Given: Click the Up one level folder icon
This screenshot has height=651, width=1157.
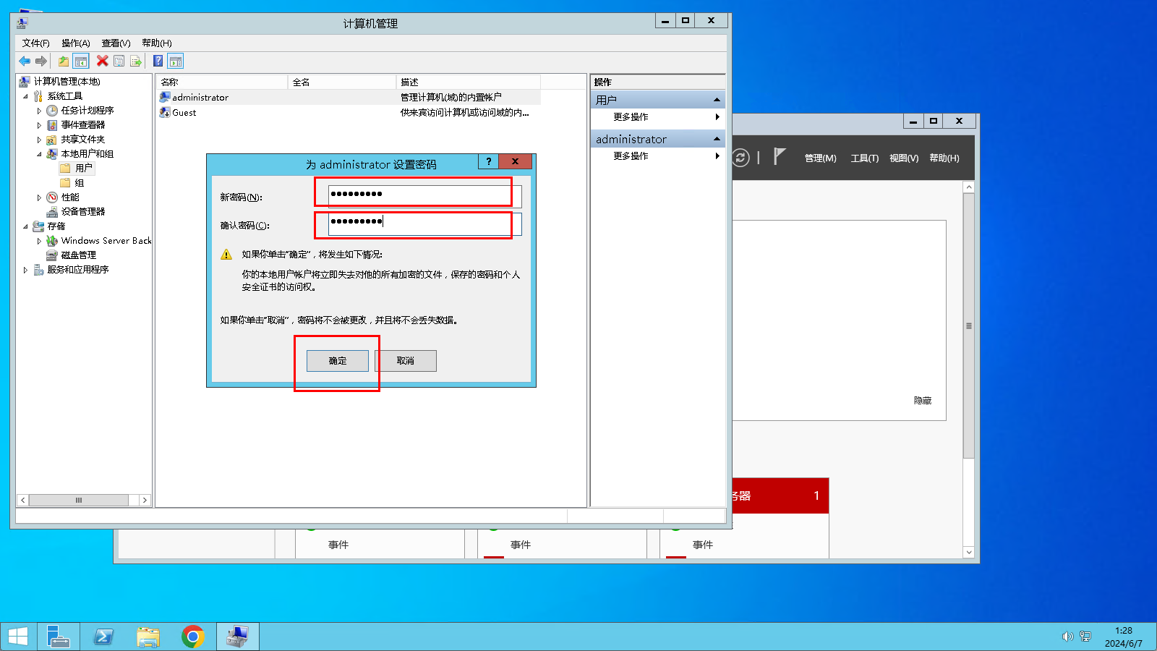Looking at the screenshot, I should pyautogui.click(x=64, y=61).
